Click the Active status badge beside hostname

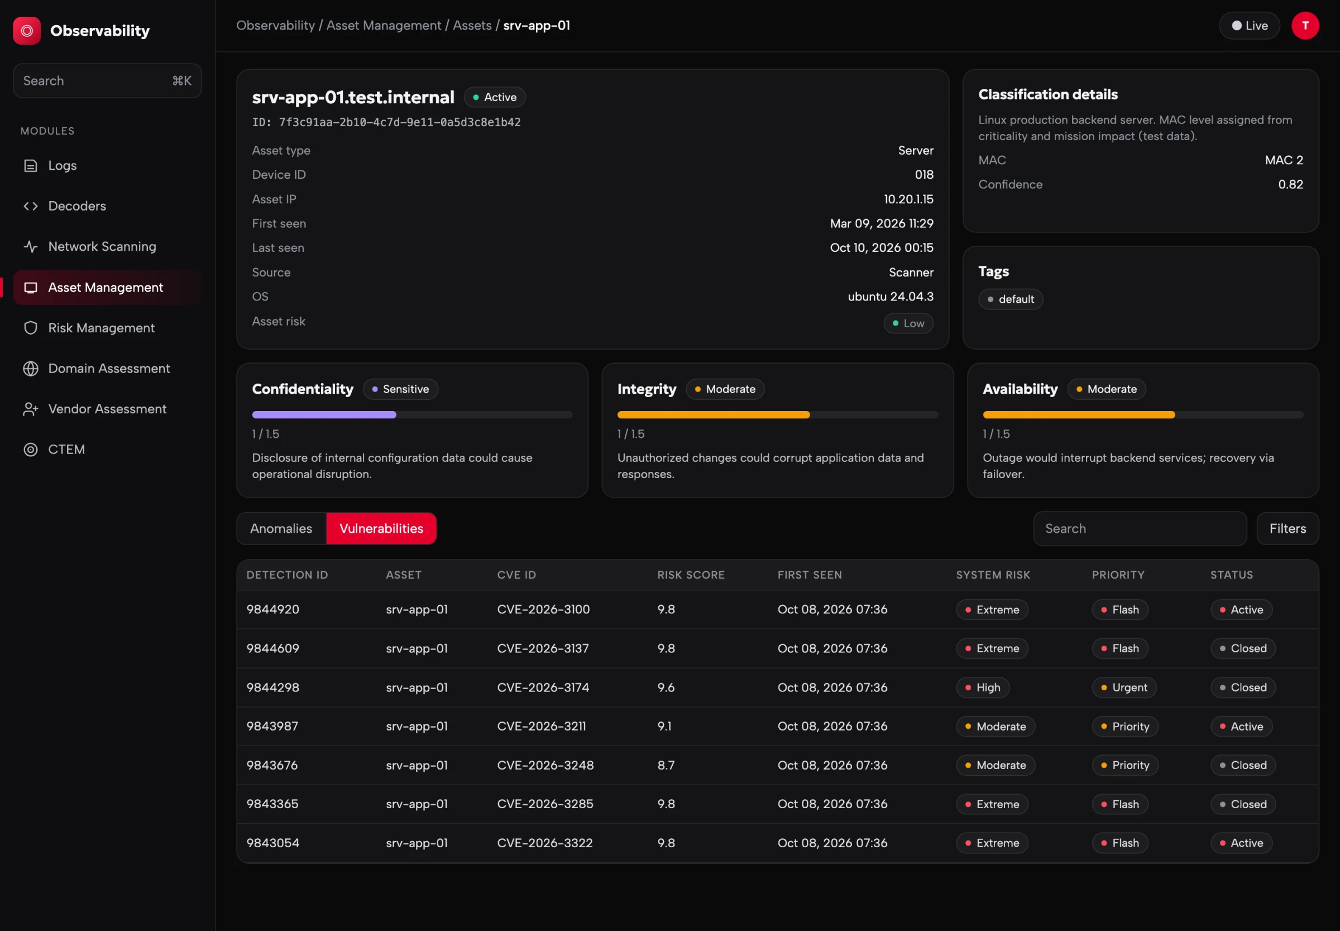(495, 97)
